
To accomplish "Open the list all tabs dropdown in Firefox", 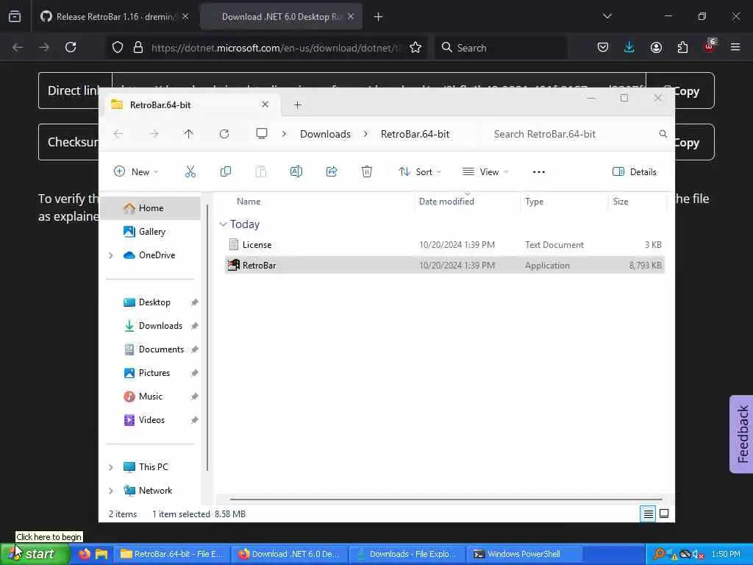I will point(607,16).
